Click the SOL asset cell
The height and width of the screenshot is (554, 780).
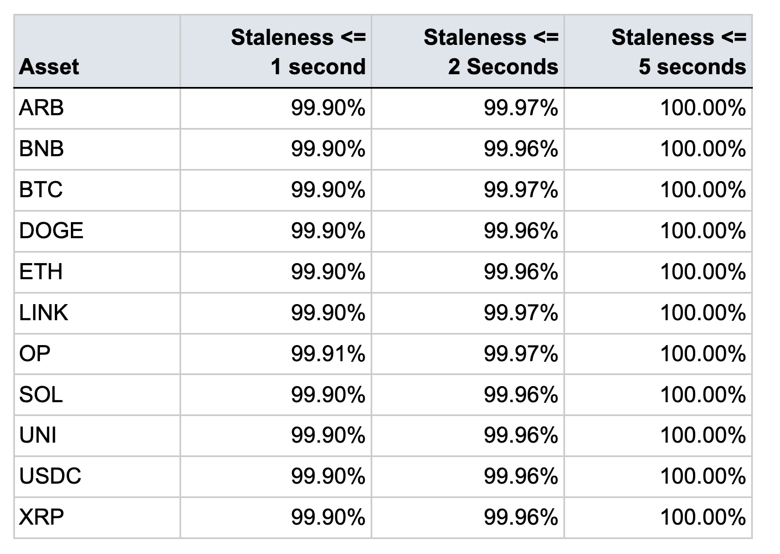click(41, 394)
